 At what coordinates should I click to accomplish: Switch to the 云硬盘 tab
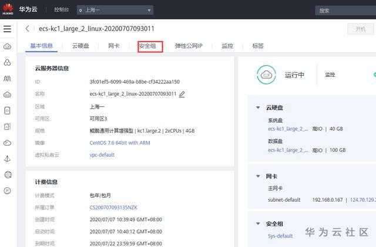coord(80,46)
